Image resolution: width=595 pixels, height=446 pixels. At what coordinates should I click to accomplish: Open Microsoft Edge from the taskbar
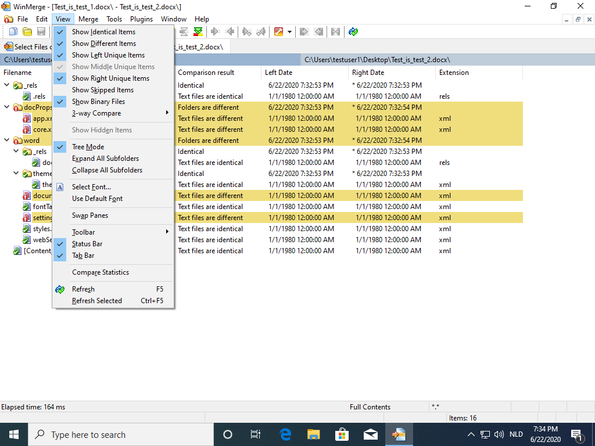coord(285,434)
